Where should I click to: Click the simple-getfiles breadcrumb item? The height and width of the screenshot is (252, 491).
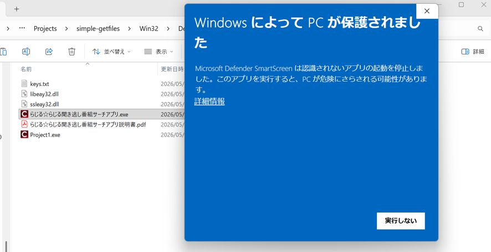(x=98, y=28)
